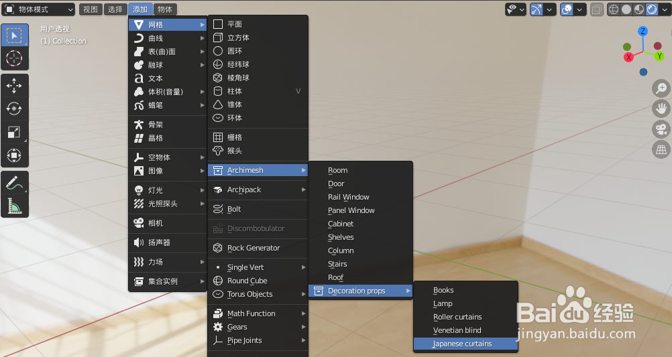Add a 相机 object
672x357 pixels.
point(168,223)
